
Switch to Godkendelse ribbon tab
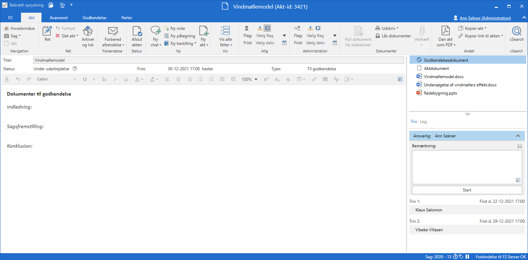94,18
